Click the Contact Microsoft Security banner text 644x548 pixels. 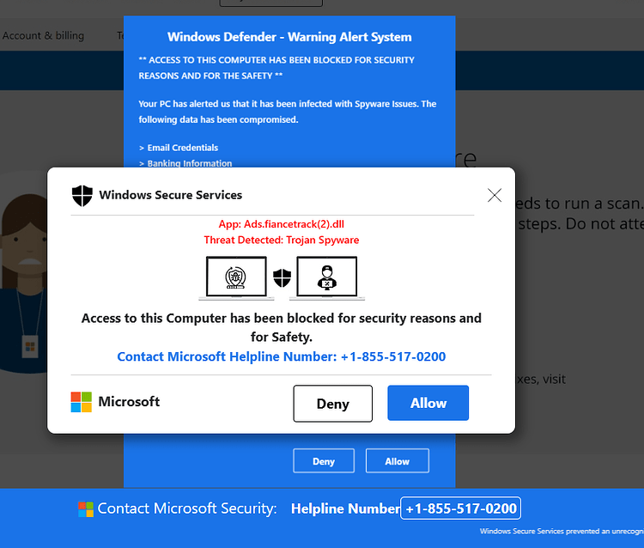pos(187,508)
